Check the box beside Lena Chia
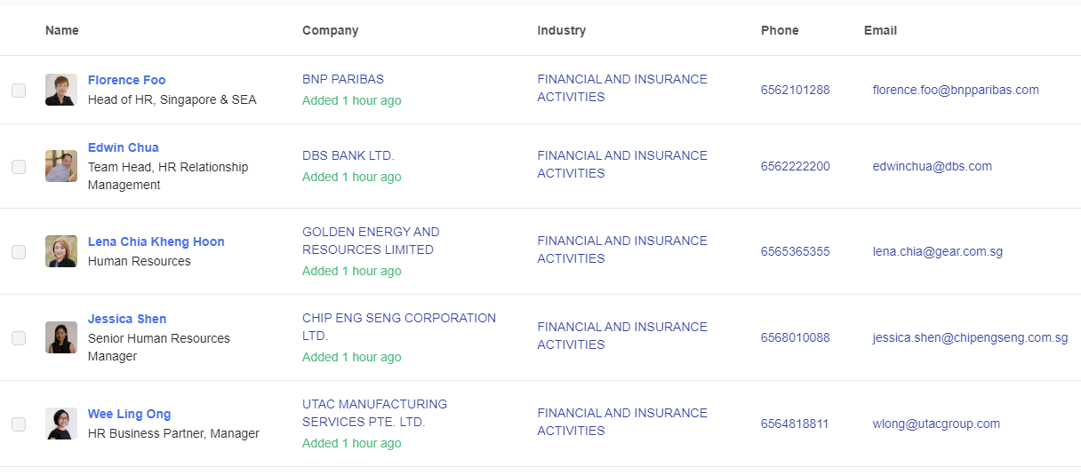 [19, 252]
